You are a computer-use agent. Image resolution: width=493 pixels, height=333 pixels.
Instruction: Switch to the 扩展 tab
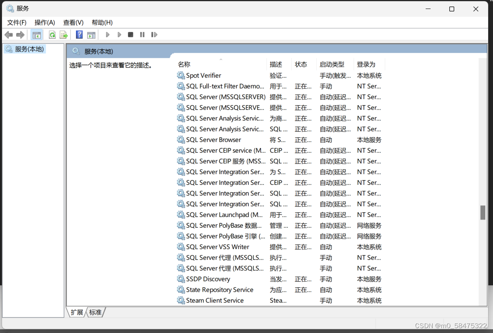(x=76, y=312)
